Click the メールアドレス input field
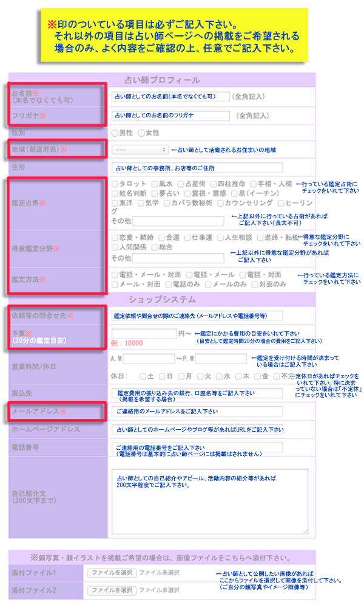 pyautogui.click(x=197, y=412)
